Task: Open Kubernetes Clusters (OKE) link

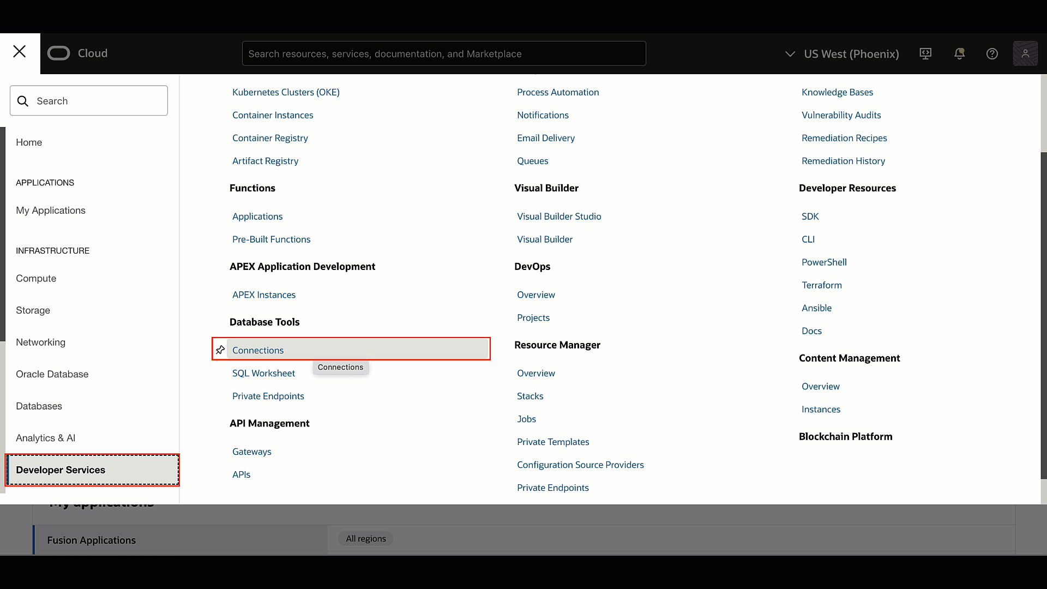Action: [x=286, y=92]
